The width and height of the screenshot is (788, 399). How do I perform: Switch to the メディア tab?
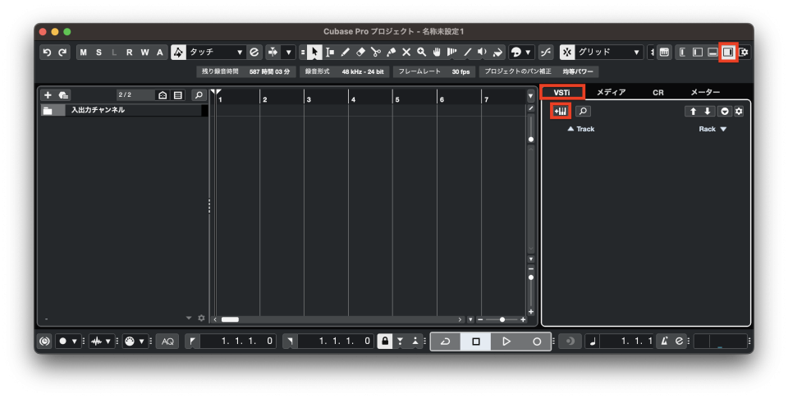coord(611,93)
